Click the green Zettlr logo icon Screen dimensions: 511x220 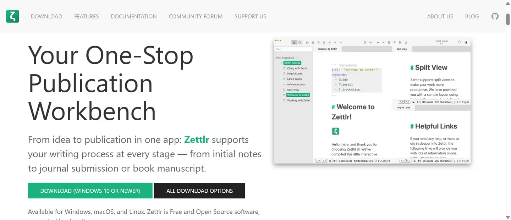coord(12,16)
